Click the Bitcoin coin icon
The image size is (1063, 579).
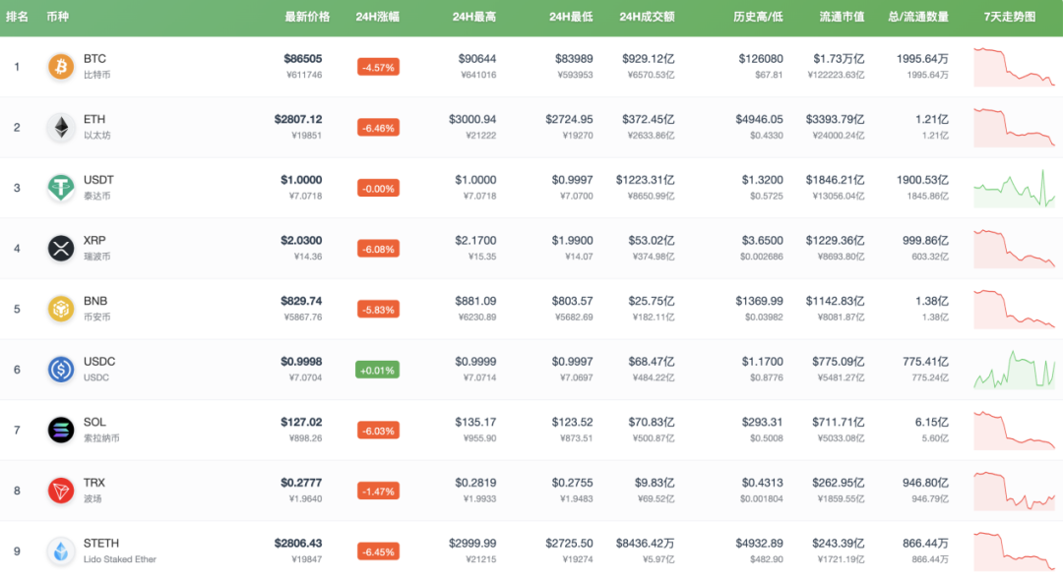coord(61,67)
